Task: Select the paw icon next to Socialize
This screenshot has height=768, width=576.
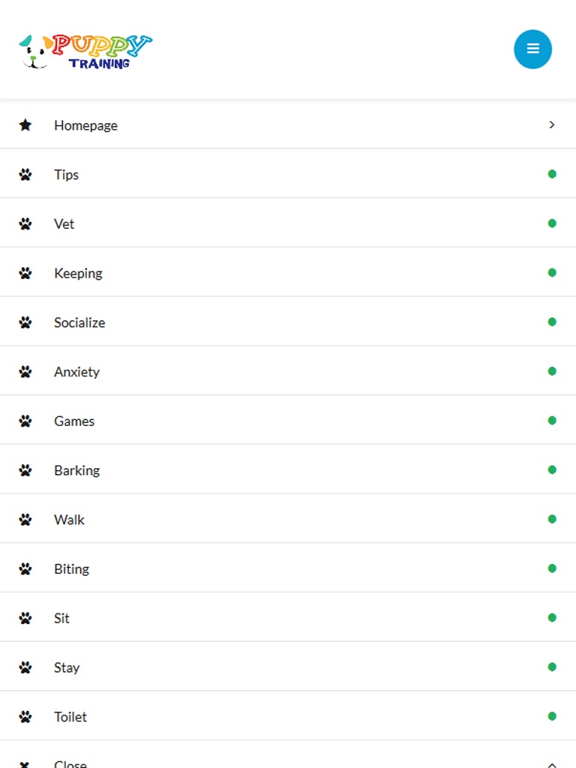Action: [x=25, y=322]
